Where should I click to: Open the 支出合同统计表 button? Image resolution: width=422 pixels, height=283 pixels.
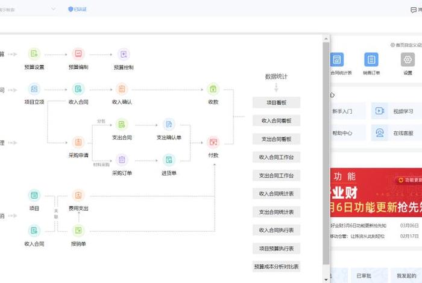[x=276, y=212]
